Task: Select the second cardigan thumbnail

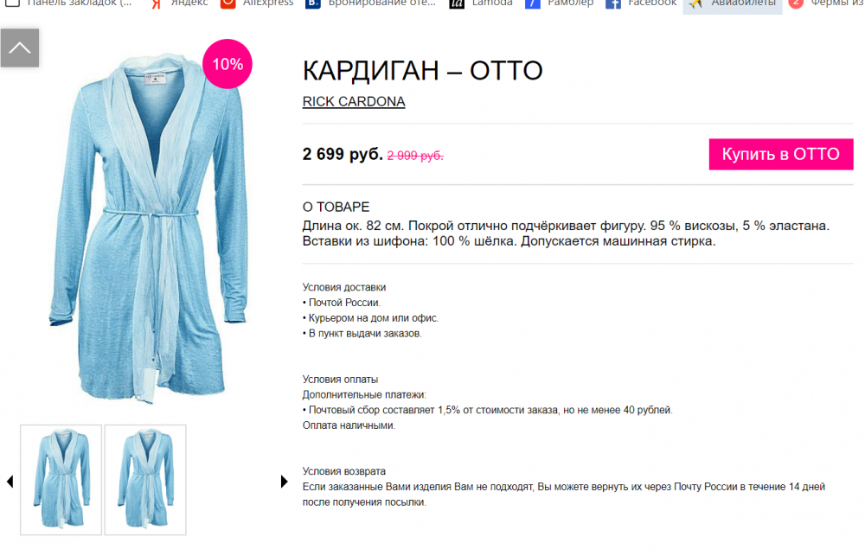Action: click(145, 480)
